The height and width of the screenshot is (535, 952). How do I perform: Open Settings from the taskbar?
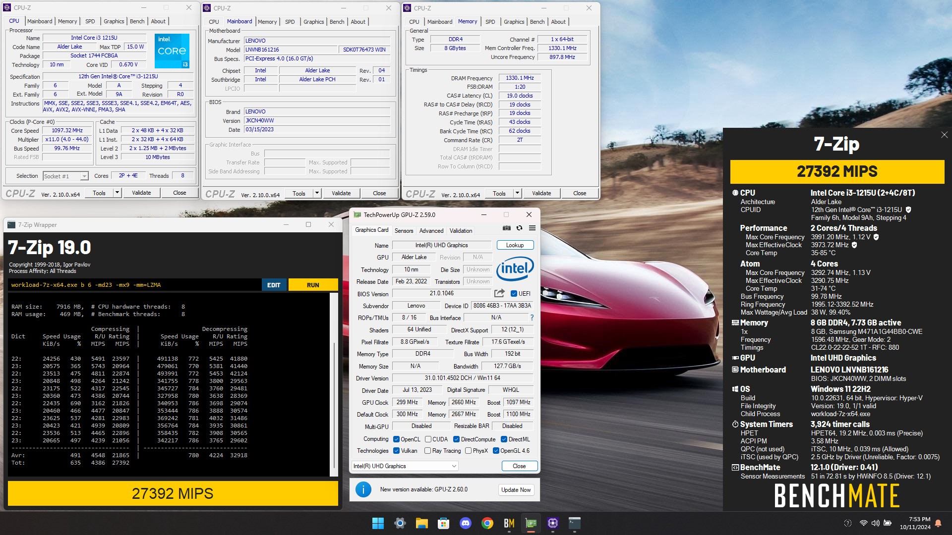400,523
